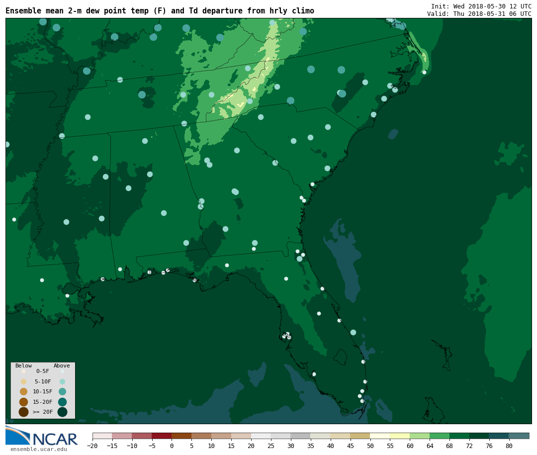Click the 50 colorbar tick label

point(370,446)
